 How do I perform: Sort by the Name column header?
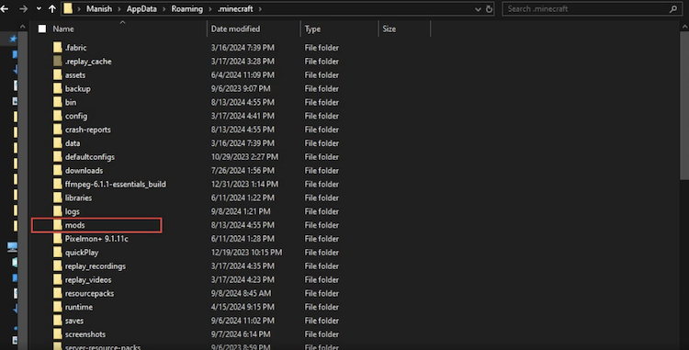pos(63,29)
